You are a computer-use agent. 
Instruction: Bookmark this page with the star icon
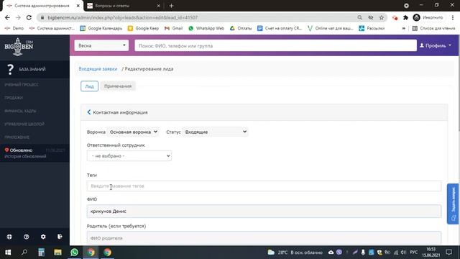point(382,17)
